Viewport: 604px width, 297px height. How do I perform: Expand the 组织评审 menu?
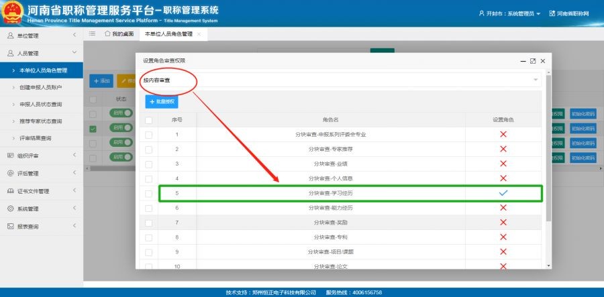tap(74, 155)
